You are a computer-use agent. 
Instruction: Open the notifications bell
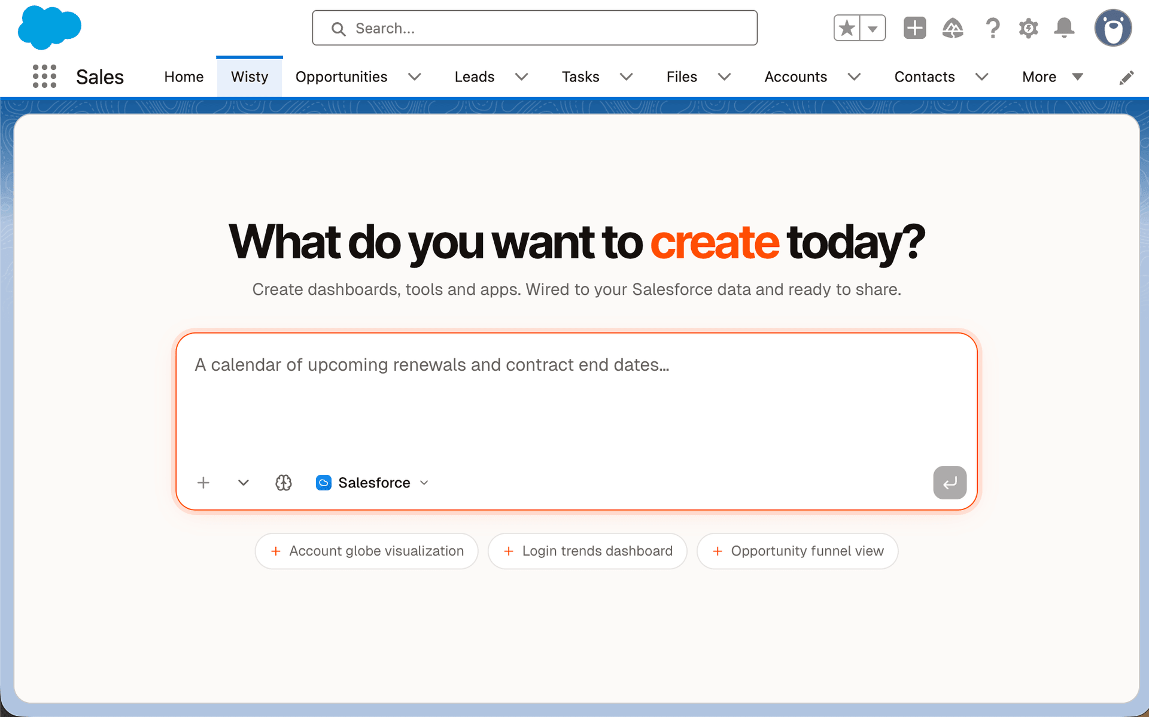coord(1064,28)
